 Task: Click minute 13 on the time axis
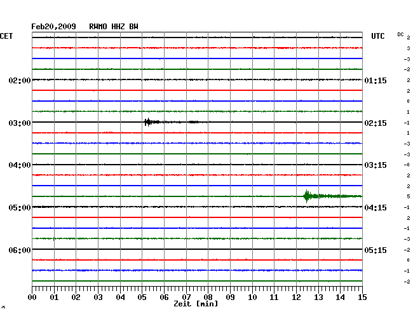(x=318, y=297)
